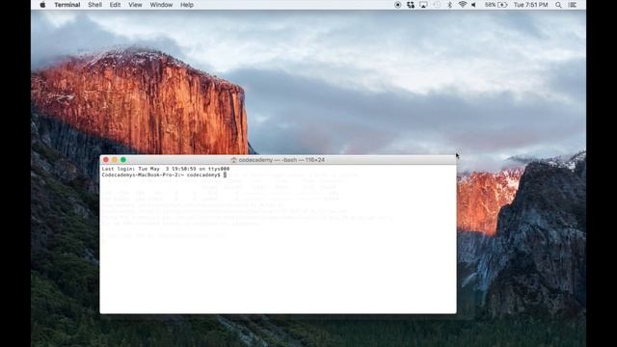Open Notification Center icon

pyautogui.click(x=573, y=5)
